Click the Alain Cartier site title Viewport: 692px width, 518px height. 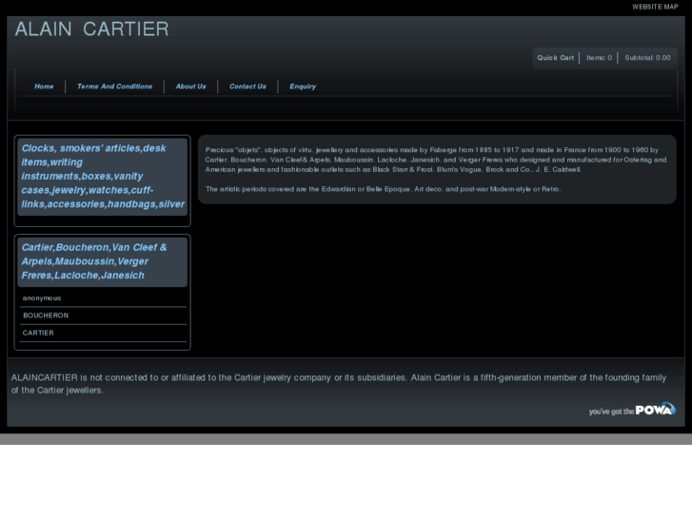pos(91,29)
